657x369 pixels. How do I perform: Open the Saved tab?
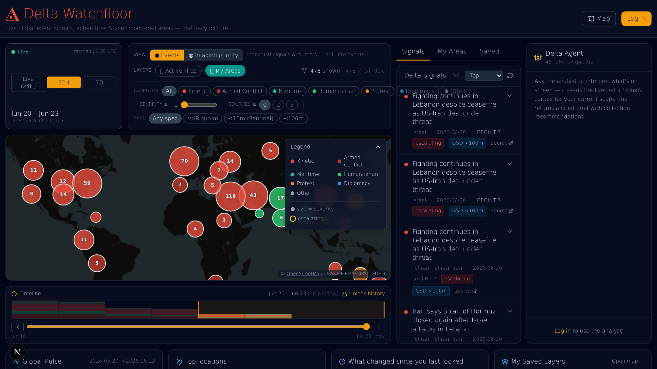point(489,51)
